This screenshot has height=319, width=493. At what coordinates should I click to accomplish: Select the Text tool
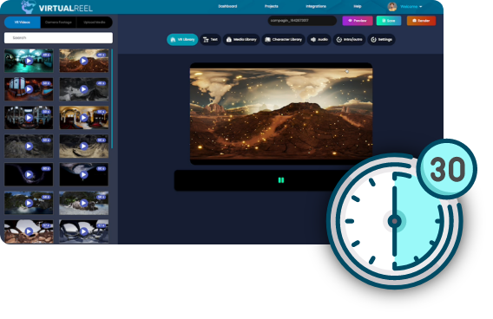(x=210, y=40)
